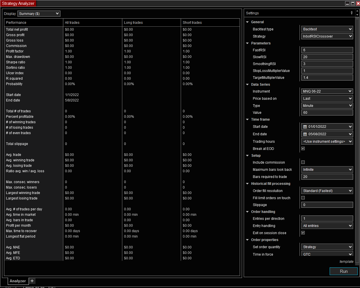Disable the Break at EOD checkbox
This screenshot has width=360, height=288.
[x=303, y=149]
